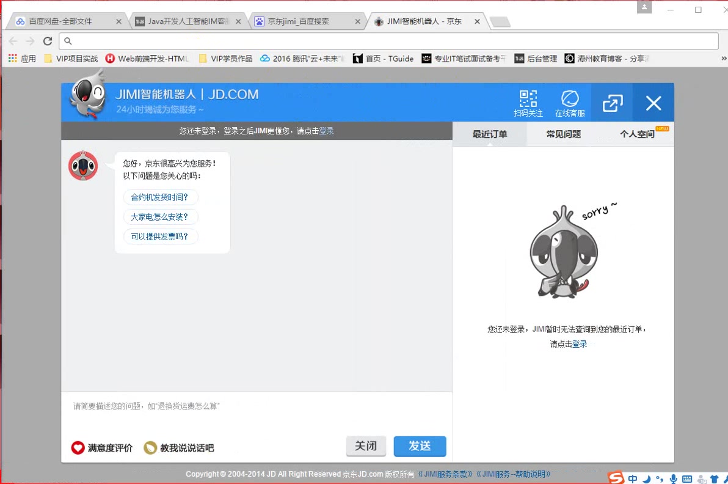Click the robot avatar beside the greeting
This screenshot has height=484, width=728.
83,166
